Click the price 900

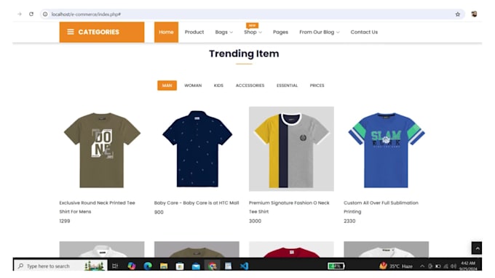159,212
